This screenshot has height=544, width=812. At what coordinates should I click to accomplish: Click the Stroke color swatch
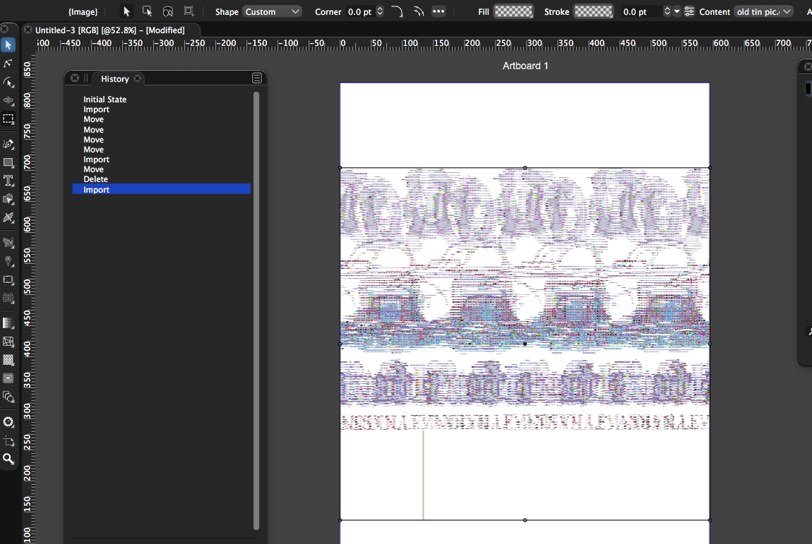pos(593,11)
